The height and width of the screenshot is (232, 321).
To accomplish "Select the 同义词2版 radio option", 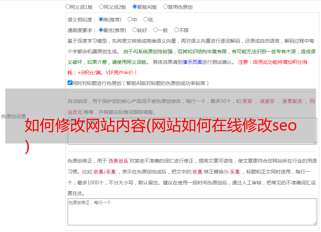I will pyautogui.click(x=101, y=7).
